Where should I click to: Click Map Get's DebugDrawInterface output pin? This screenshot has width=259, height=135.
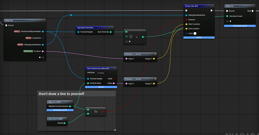(43, 45)
